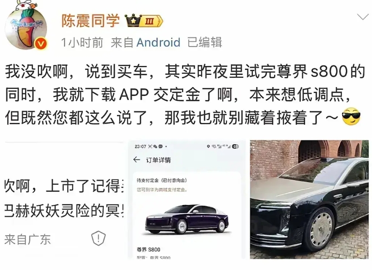The image size is (372, 270).
Task: Open the order details screenshot thumbnail
Action: coord(187,200)
